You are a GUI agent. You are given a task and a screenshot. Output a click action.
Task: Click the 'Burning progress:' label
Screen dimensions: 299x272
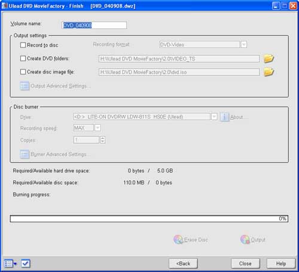tap(32, 195)
